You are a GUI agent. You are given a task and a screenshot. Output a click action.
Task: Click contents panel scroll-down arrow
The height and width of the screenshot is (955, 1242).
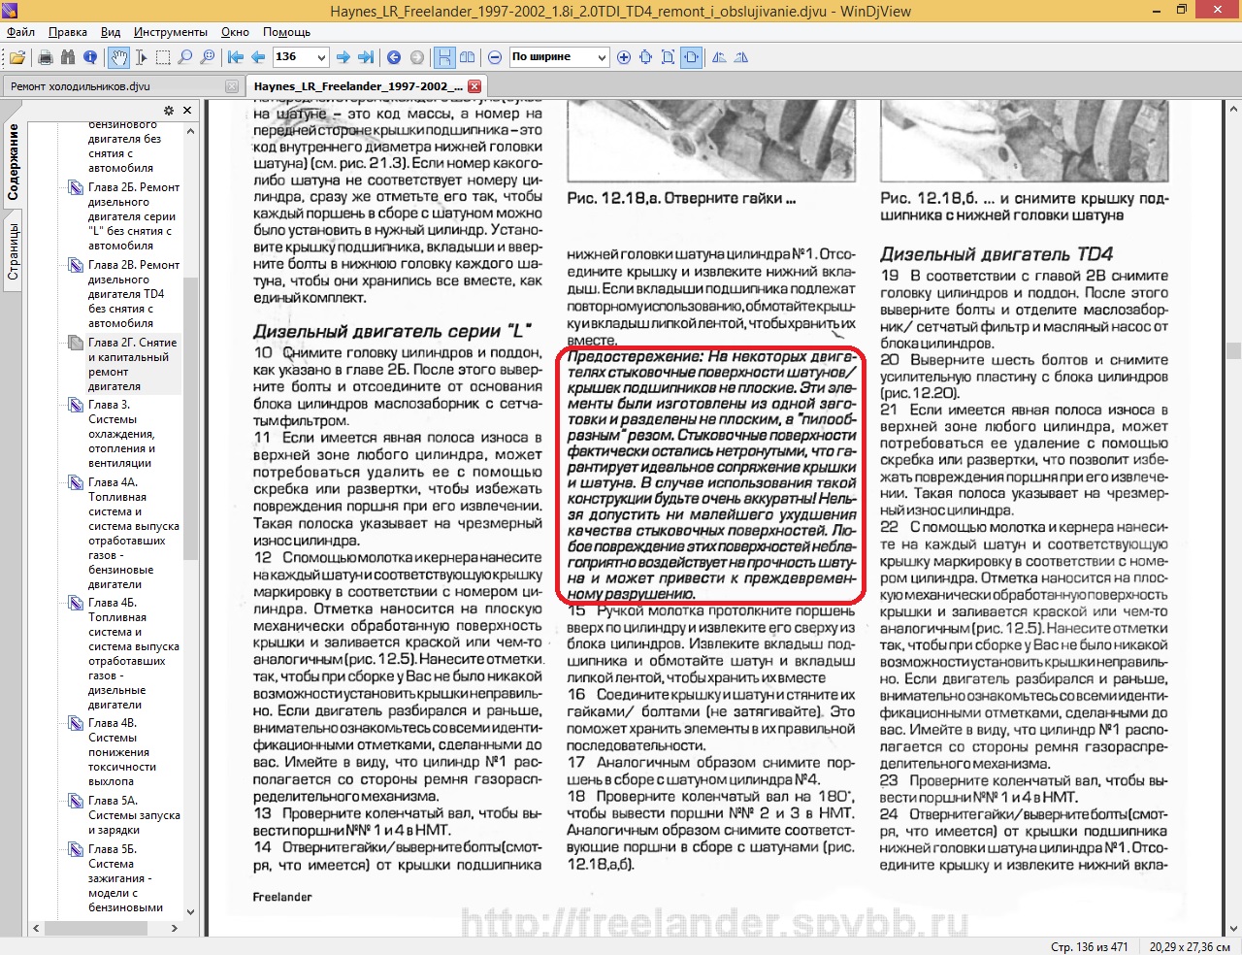coord(190,912)
